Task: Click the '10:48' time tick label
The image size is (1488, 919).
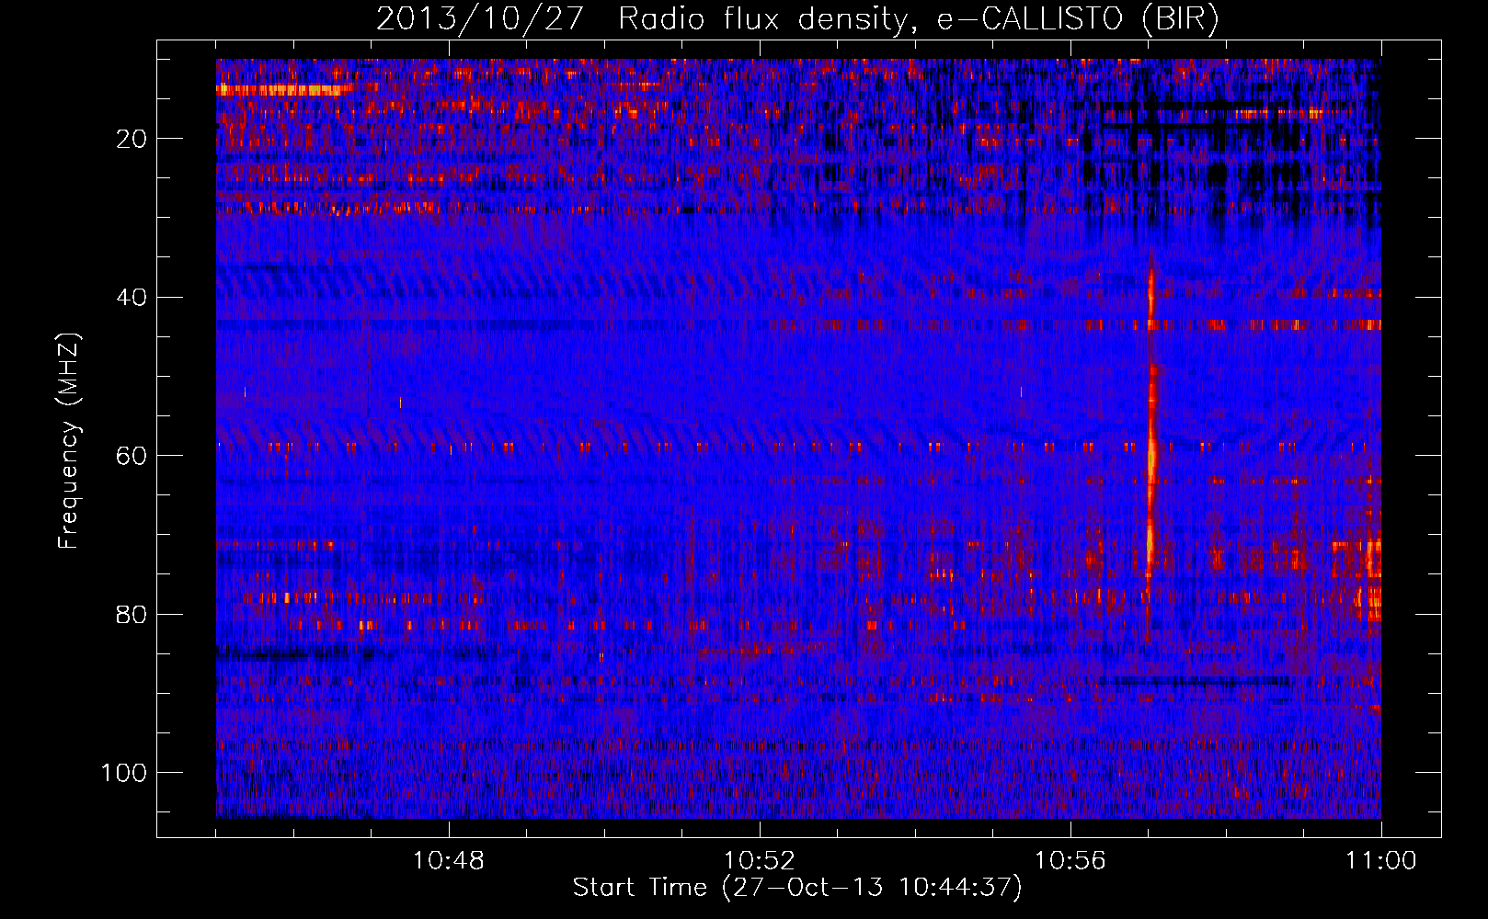Action: 449,861
